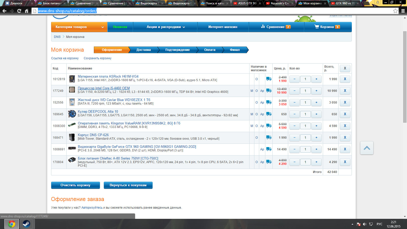The width and height of the screenshot is (407, 229).
Task: Open Процессор Intel Core i5-4460 OEM link
Action: (104, 88)
